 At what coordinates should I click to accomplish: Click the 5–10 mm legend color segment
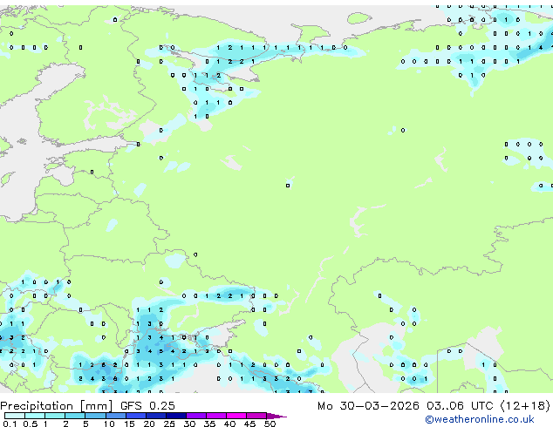click(95, 416)
